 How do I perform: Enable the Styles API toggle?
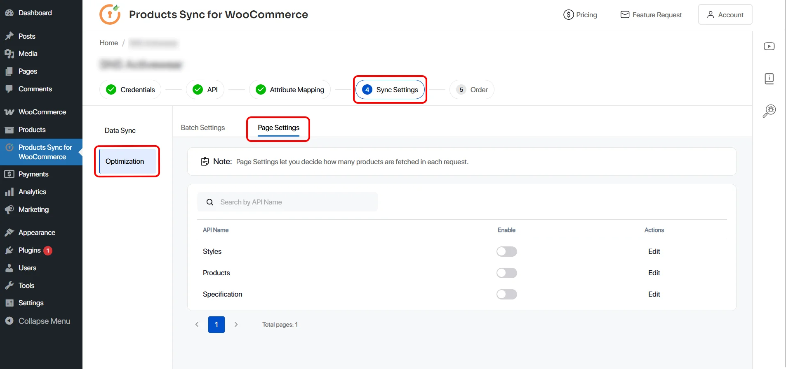506,251
